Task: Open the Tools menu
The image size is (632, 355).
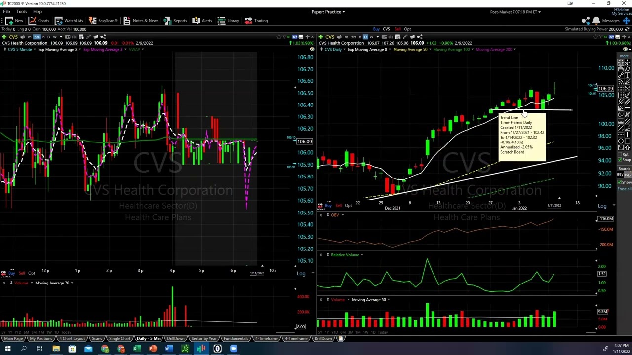Action: 21,12
